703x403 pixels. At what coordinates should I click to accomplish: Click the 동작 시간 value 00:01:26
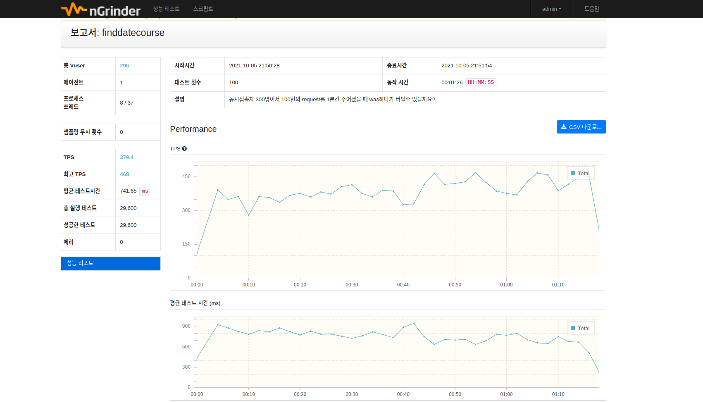point(452,83)
